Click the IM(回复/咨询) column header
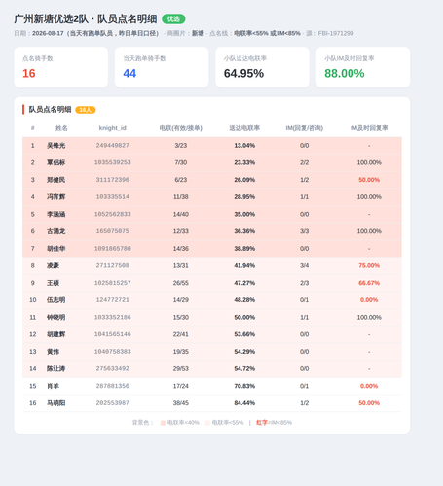Screen dimensions: 443x486 304,128
